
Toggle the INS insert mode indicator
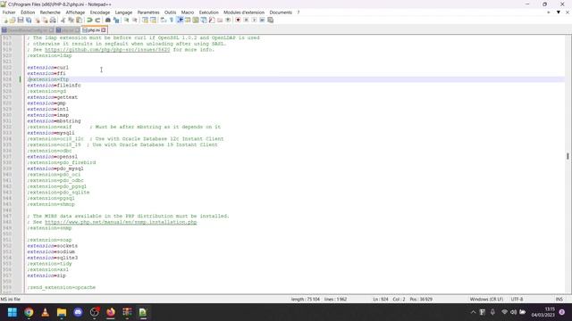[559, 300]
